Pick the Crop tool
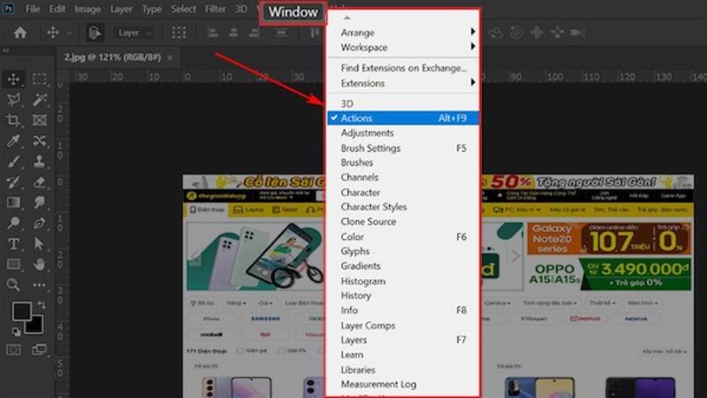Viewport: 707px width, 398px height. coord(14,120)
